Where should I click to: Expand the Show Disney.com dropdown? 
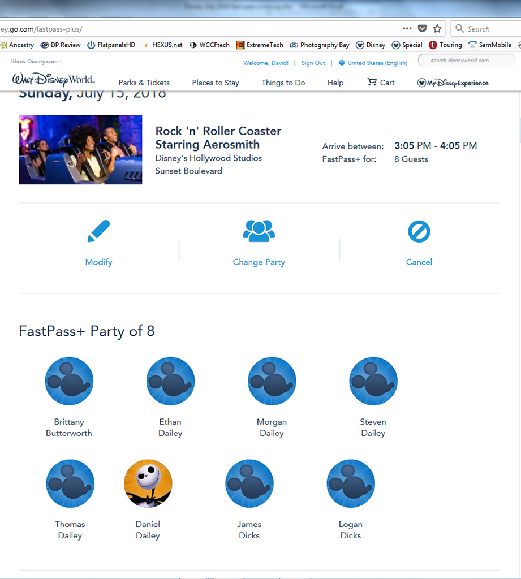(x=37, y=61)
